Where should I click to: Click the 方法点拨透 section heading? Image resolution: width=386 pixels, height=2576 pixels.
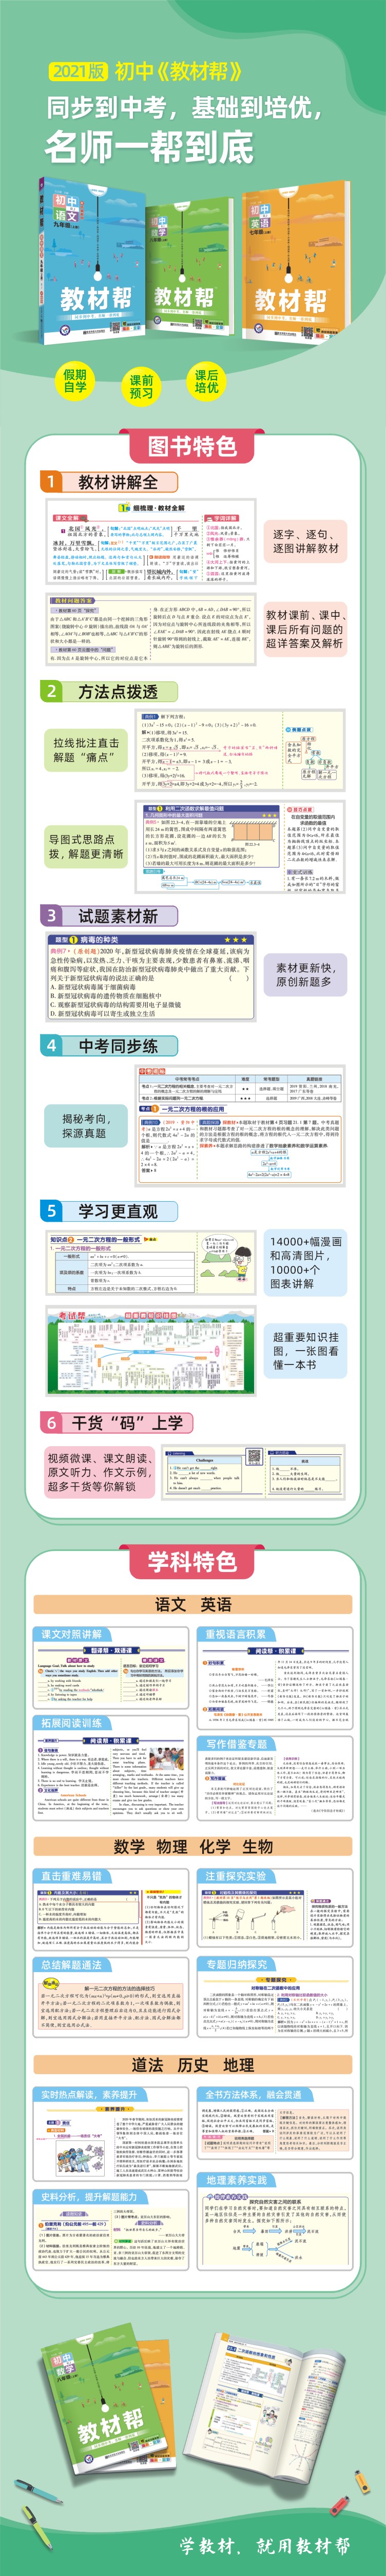118,691
